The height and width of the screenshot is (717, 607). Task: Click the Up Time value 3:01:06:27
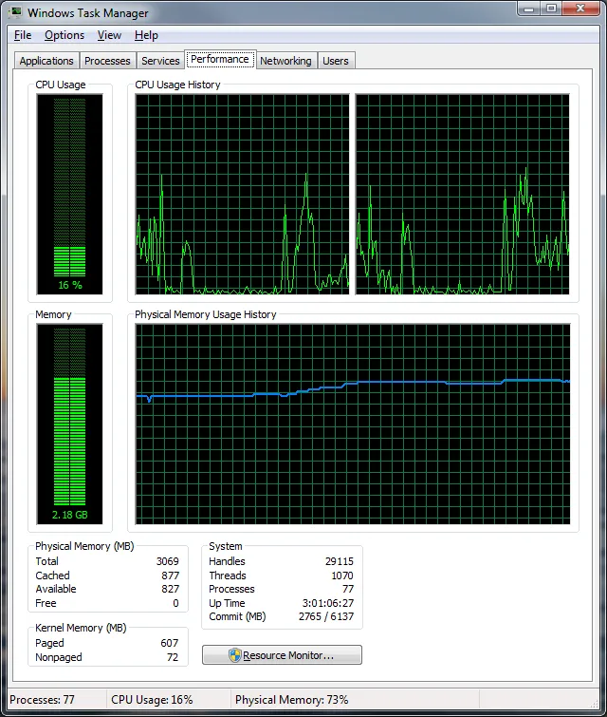click(x=328, y=603)
